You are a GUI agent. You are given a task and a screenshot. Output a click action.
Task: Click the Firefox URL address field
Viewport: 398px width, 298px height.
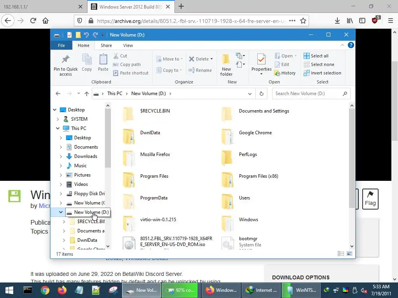click(x=190, y=21)
